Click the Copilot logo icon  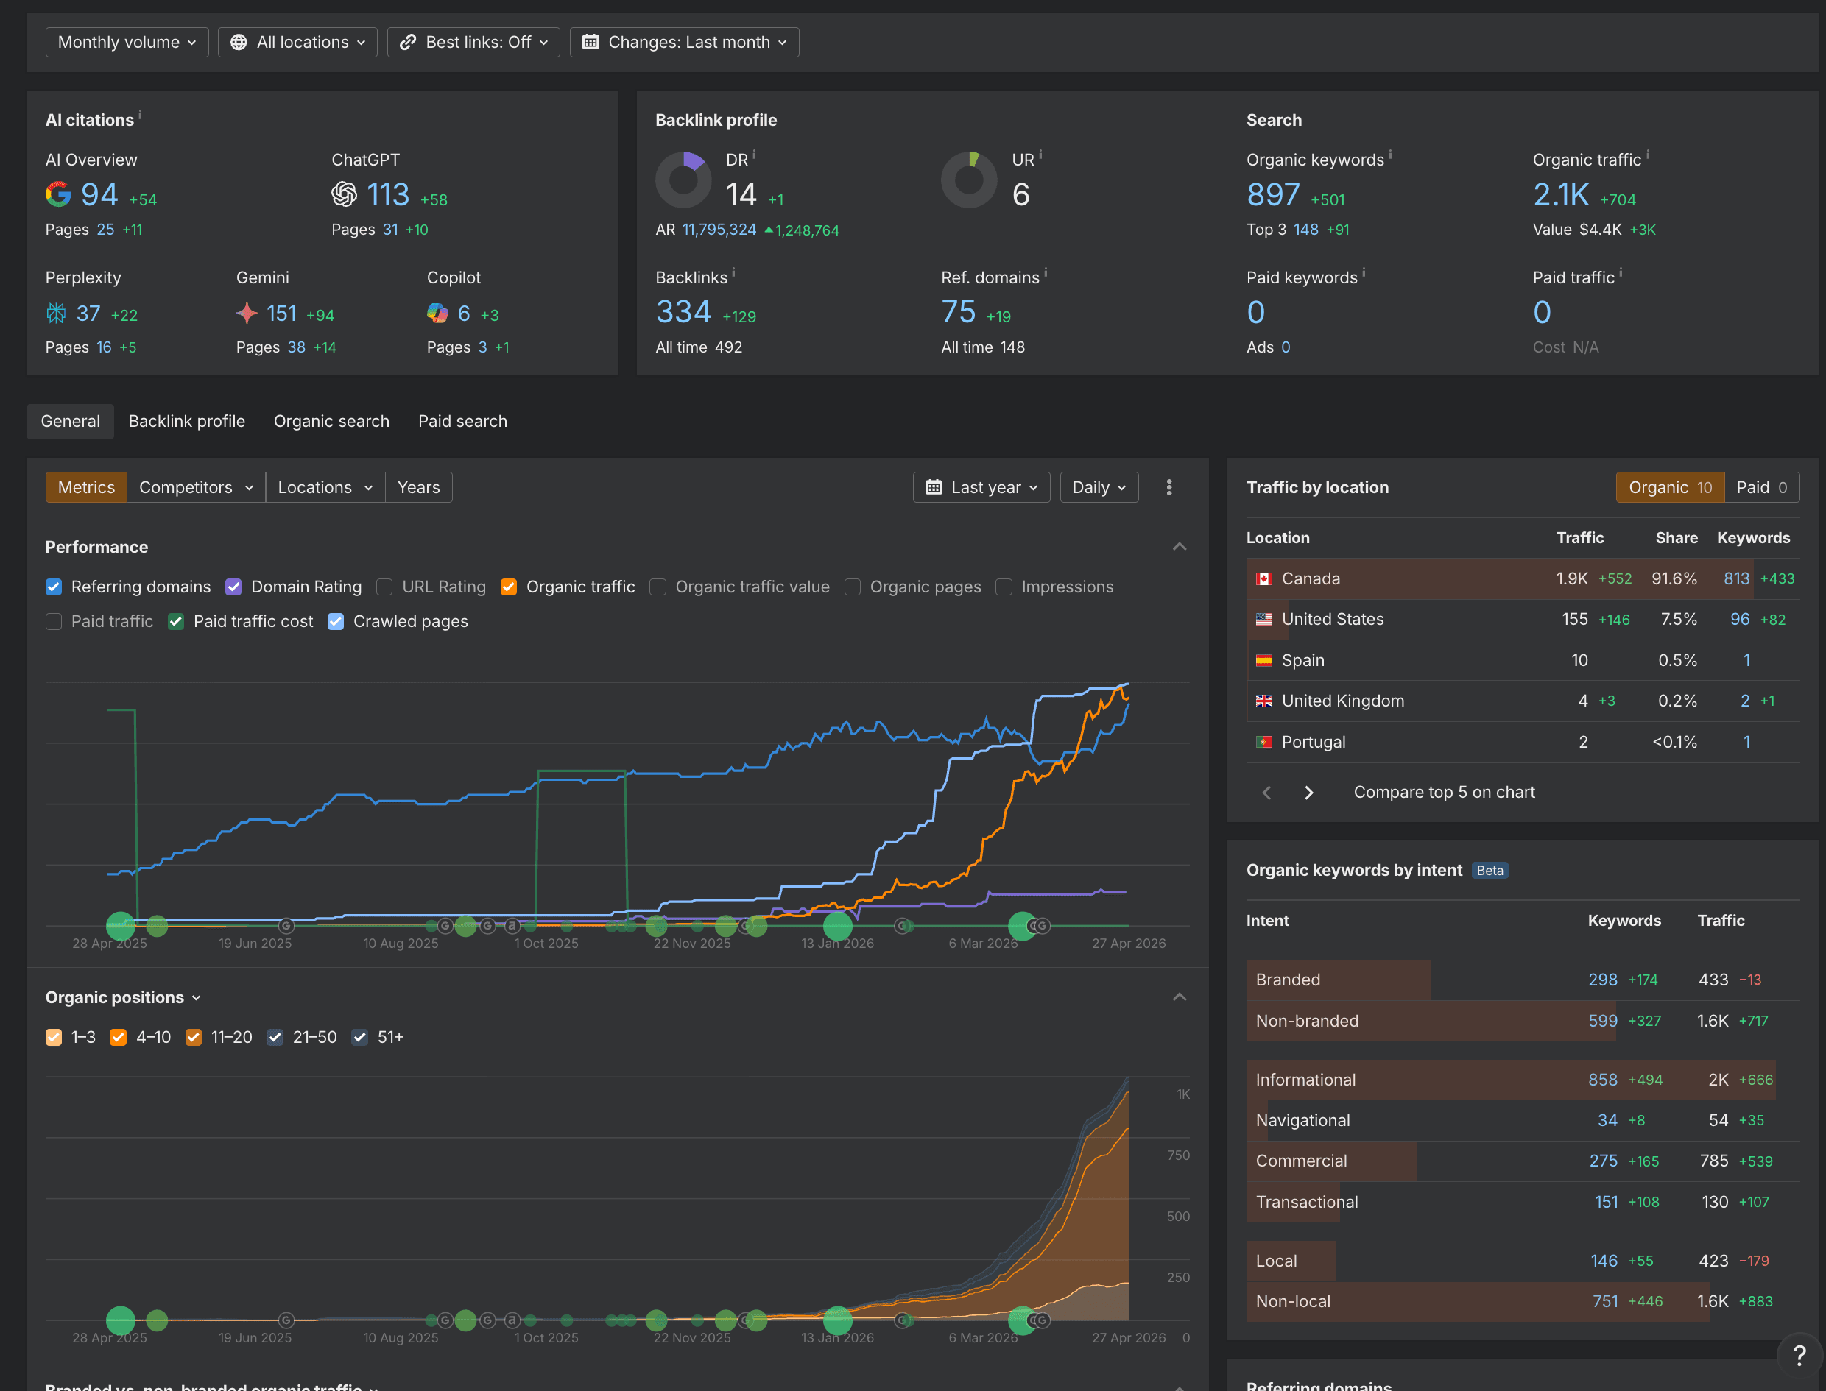[x=437, y=313]
